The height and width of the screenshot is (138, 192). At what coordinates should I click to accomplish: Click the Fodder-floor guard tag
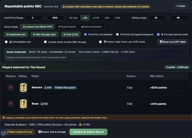[65, 88]
